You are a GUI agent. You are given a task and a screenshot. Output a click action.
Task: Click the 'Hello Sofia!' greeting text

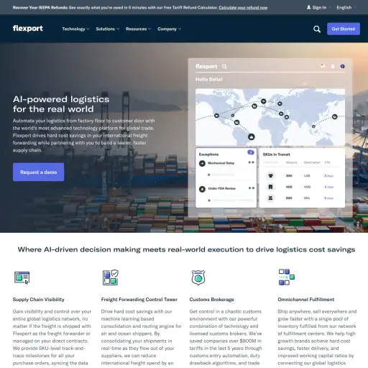(x=209, y=79)
